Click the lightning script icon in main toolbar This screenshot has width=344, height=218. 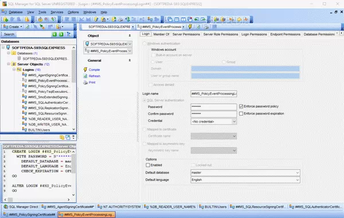point(96,19)
